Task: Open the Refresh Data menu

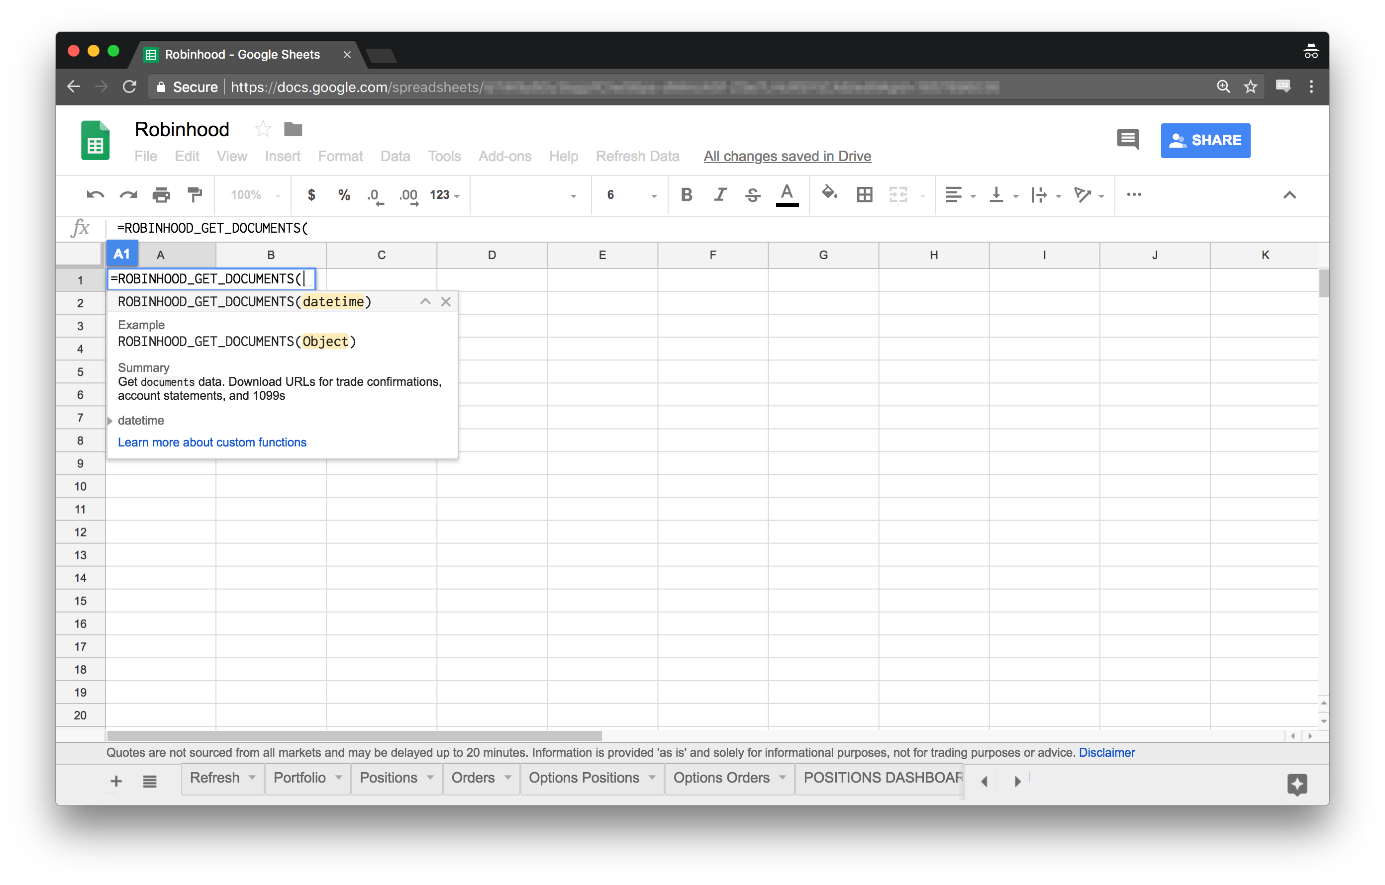Action: pos(637,156)
